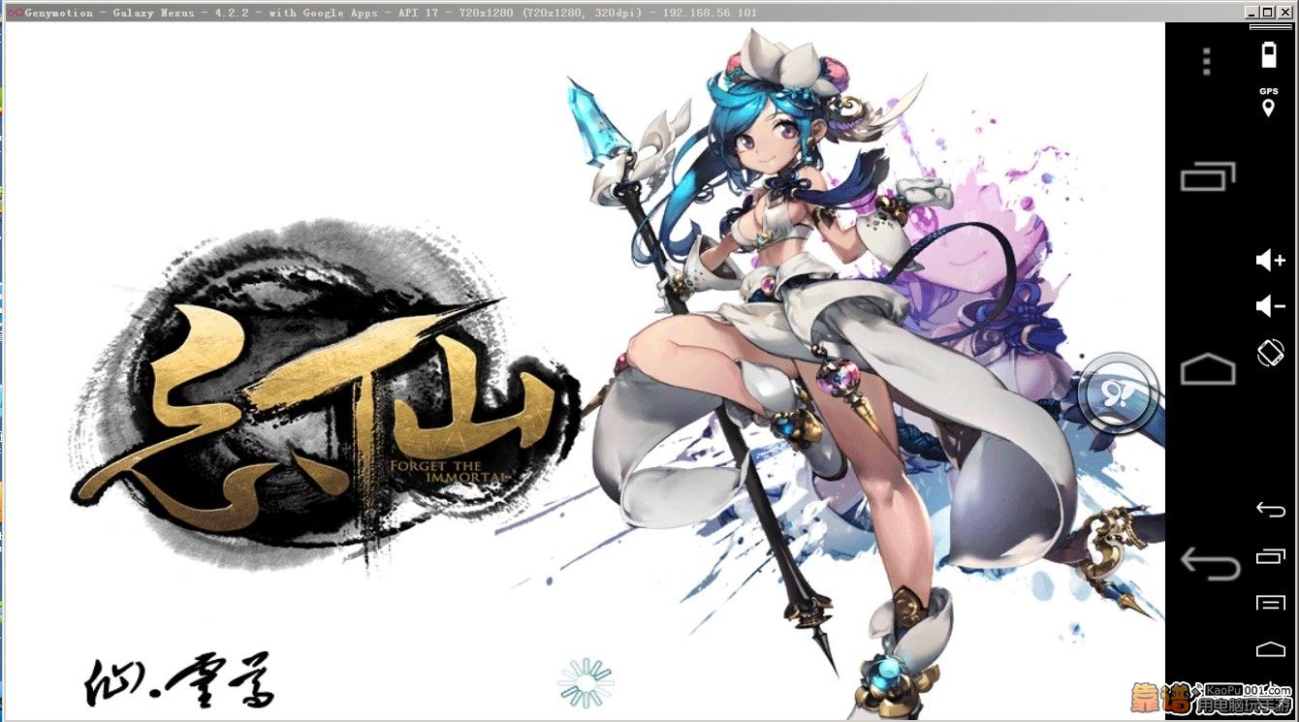Open the Genymotion GPS widget
The width and height of the screenshot is (1299, 722).
pos(1268,102)
